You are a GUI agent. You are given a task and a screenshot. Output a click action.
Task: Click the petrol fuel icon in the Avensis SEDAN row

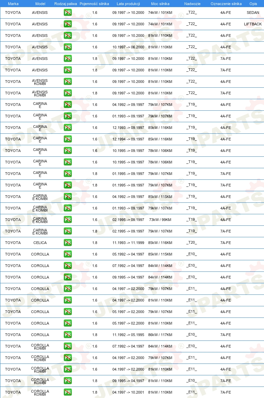pyautogui.click(x=68, y=13)
